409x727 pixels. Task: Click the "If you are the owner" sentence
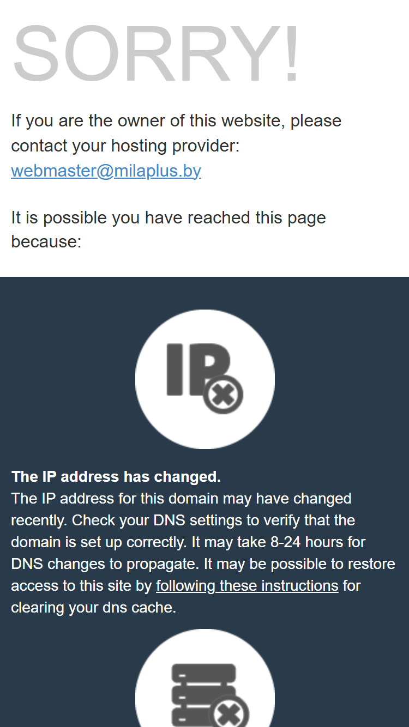pos(176,121)
